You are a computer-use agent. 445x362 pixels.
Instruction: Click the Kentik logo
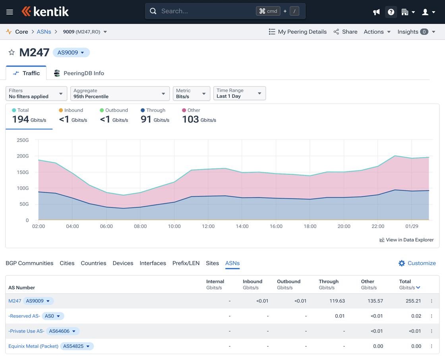[x=45, y=12]
